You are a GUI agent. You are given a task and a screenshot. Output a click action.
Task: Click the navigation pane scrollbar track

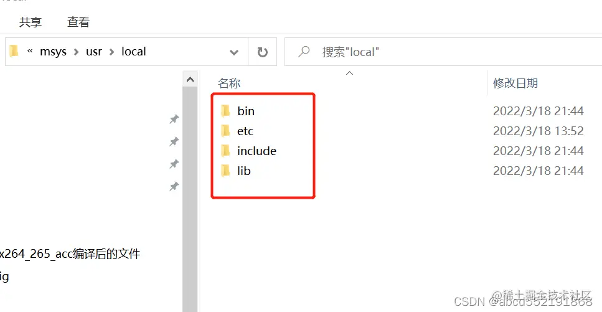click(190, 200)
